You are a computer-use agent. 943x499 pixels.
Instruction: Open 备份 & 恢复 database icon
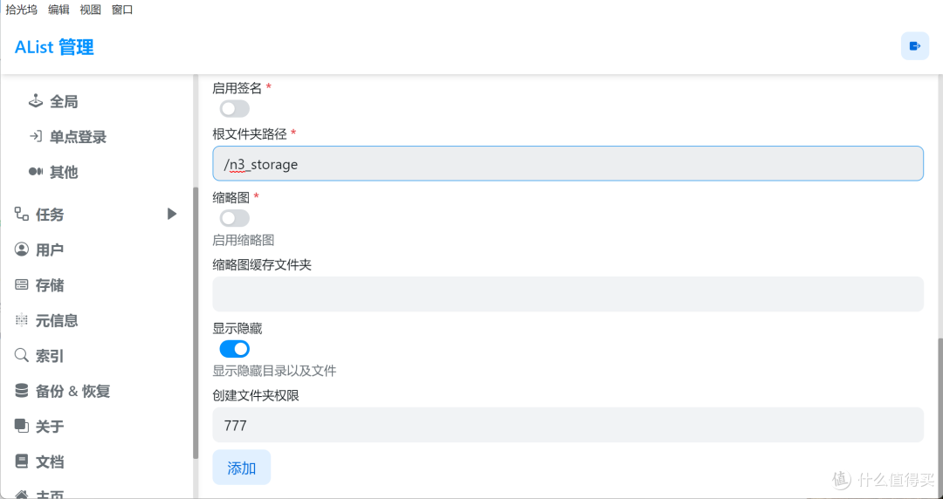tap(22, 392)
